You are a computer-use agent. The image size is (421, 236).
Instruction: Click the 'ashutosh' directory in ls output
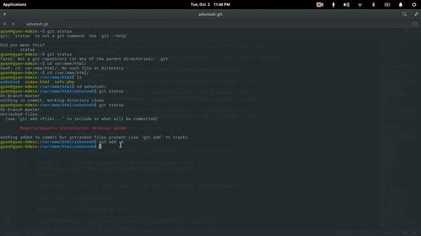point(10,82)
